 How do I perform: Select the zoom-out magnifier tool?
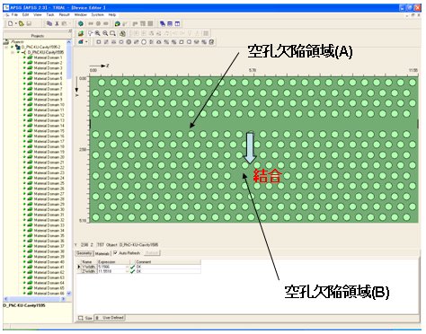coord(105,33)
